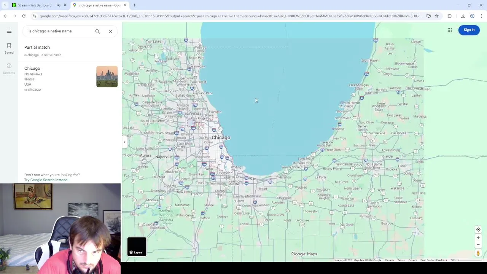
Task: Unmute the Kick Dashboard tab audio icon
Action: (x=59, y=5)
